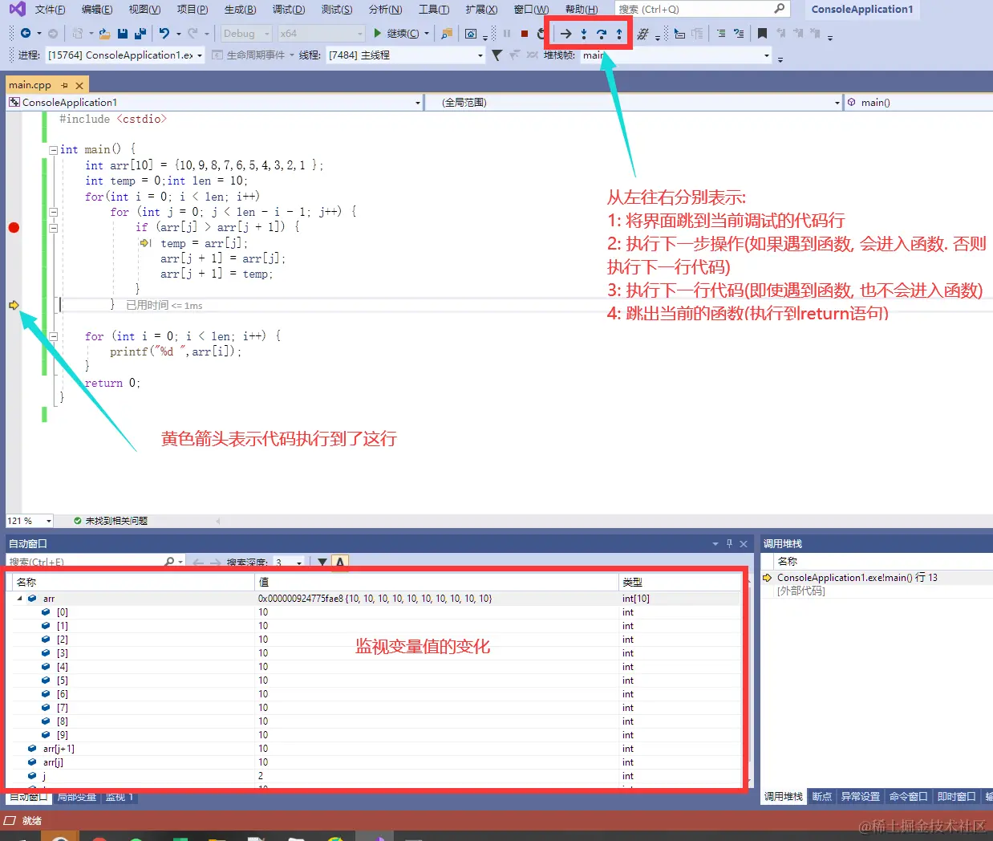Close the main.cpp tab
Image resolution: width=993 pixels, height=841 pixels.
point(79,85)
